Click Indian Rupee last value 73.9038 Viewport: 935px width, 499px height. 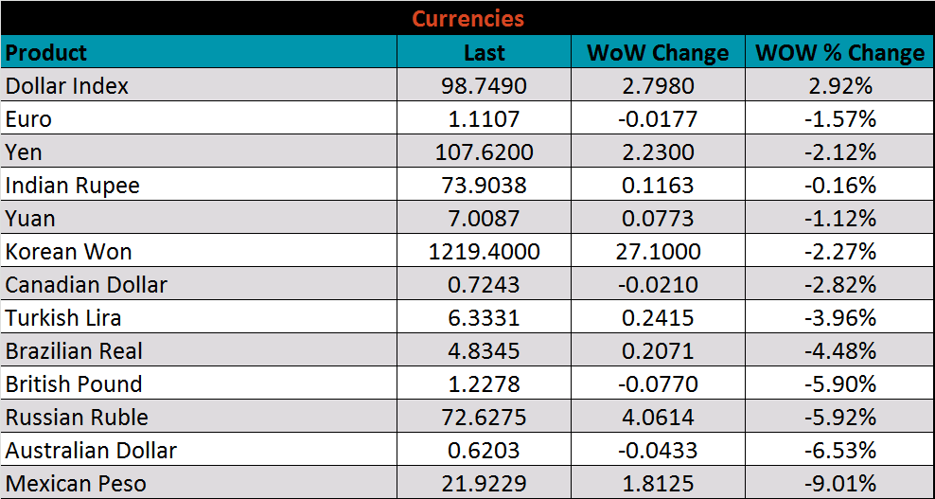pos(484,186)
